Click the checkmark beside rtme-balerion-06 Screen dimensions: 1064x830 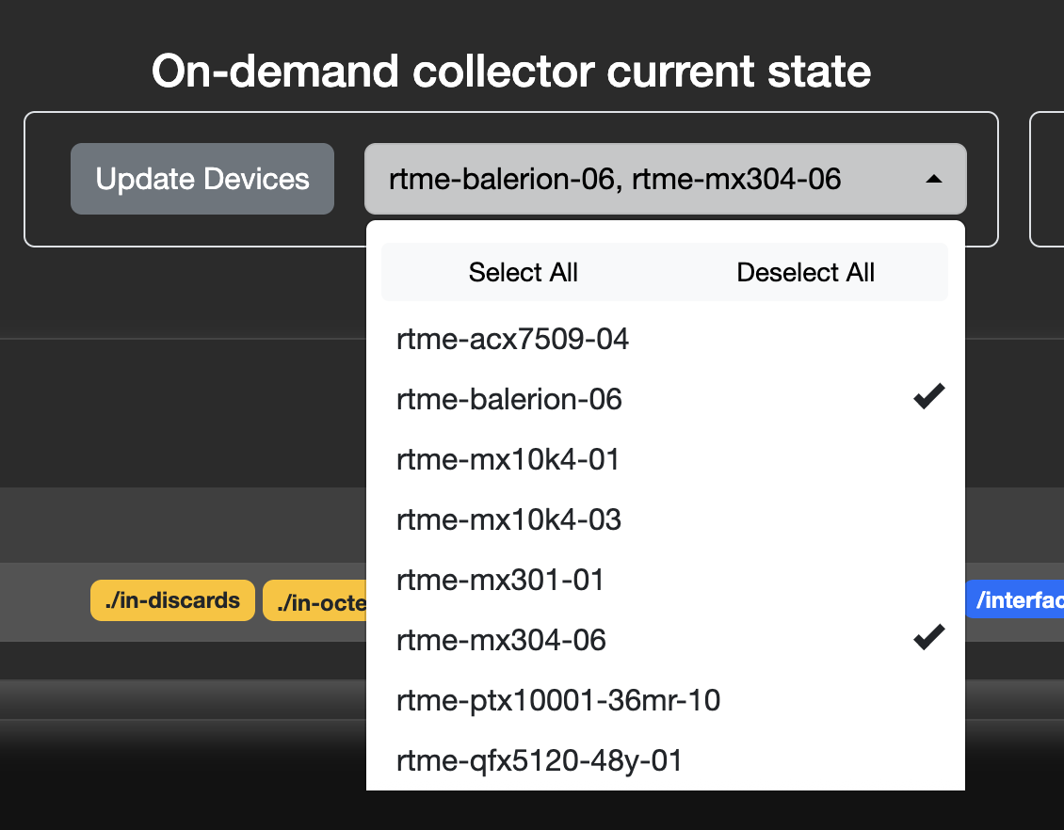tap(928, 395)
